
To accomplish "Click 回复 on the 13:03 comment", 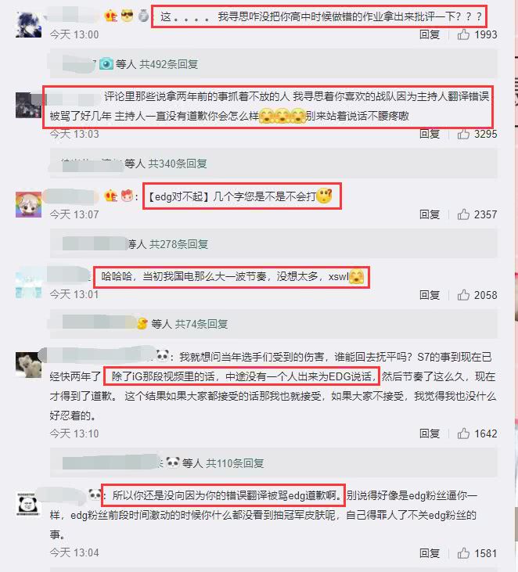I will point(430,134).
